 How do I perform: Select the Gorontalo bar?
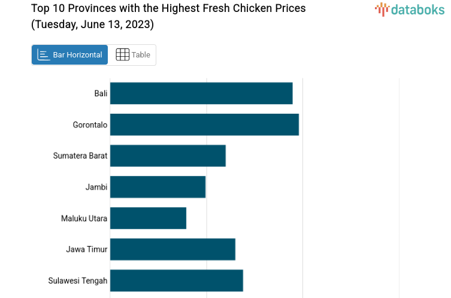pyautogui.click(x=204, y=124)
